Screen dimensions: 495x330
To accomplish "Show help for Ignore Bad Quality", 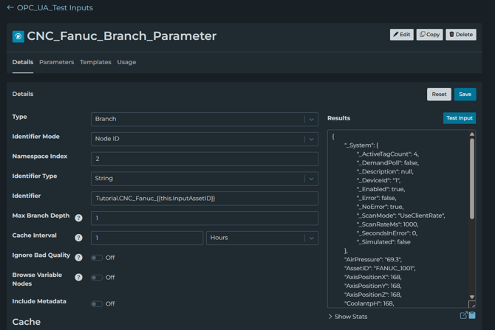I will 78,258.
